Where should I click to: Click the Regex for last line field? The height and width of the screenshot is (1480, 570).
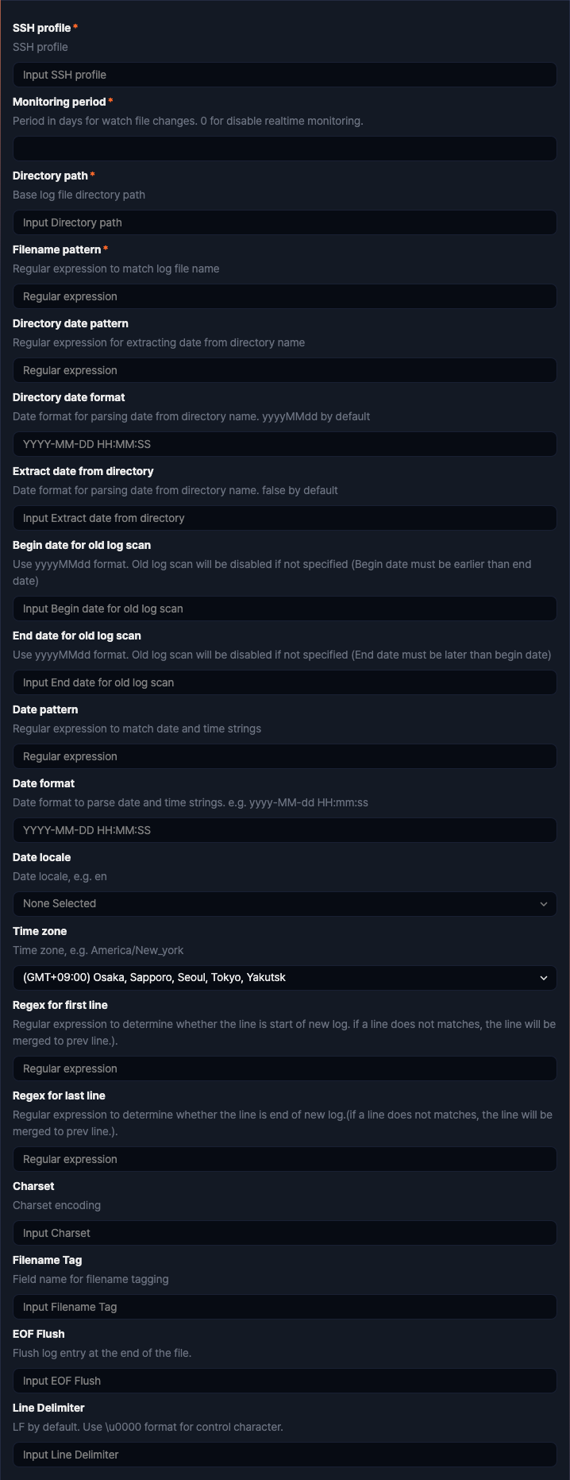pos(285,1159)
